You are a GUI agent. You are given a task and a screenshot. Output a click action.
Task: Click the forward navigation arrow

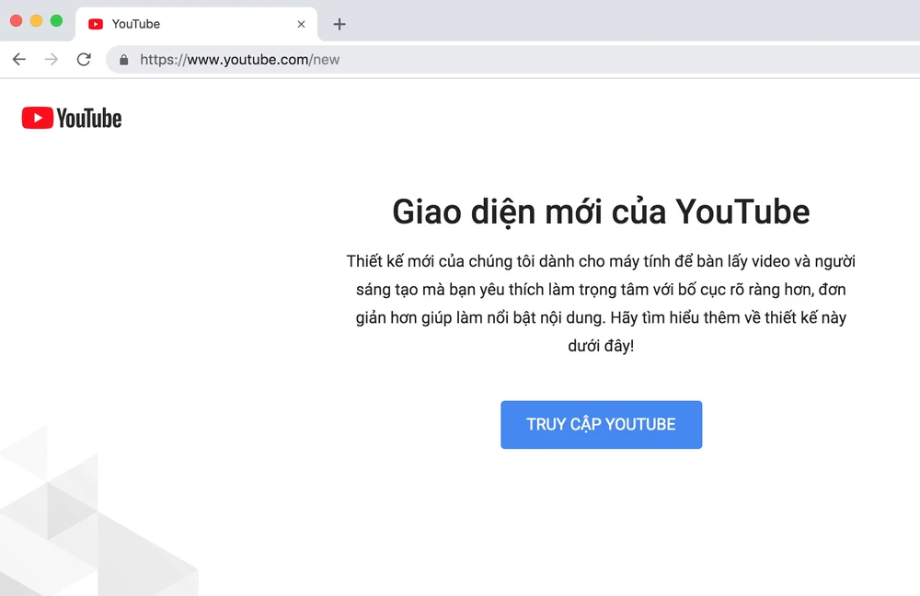coord(52,60)
